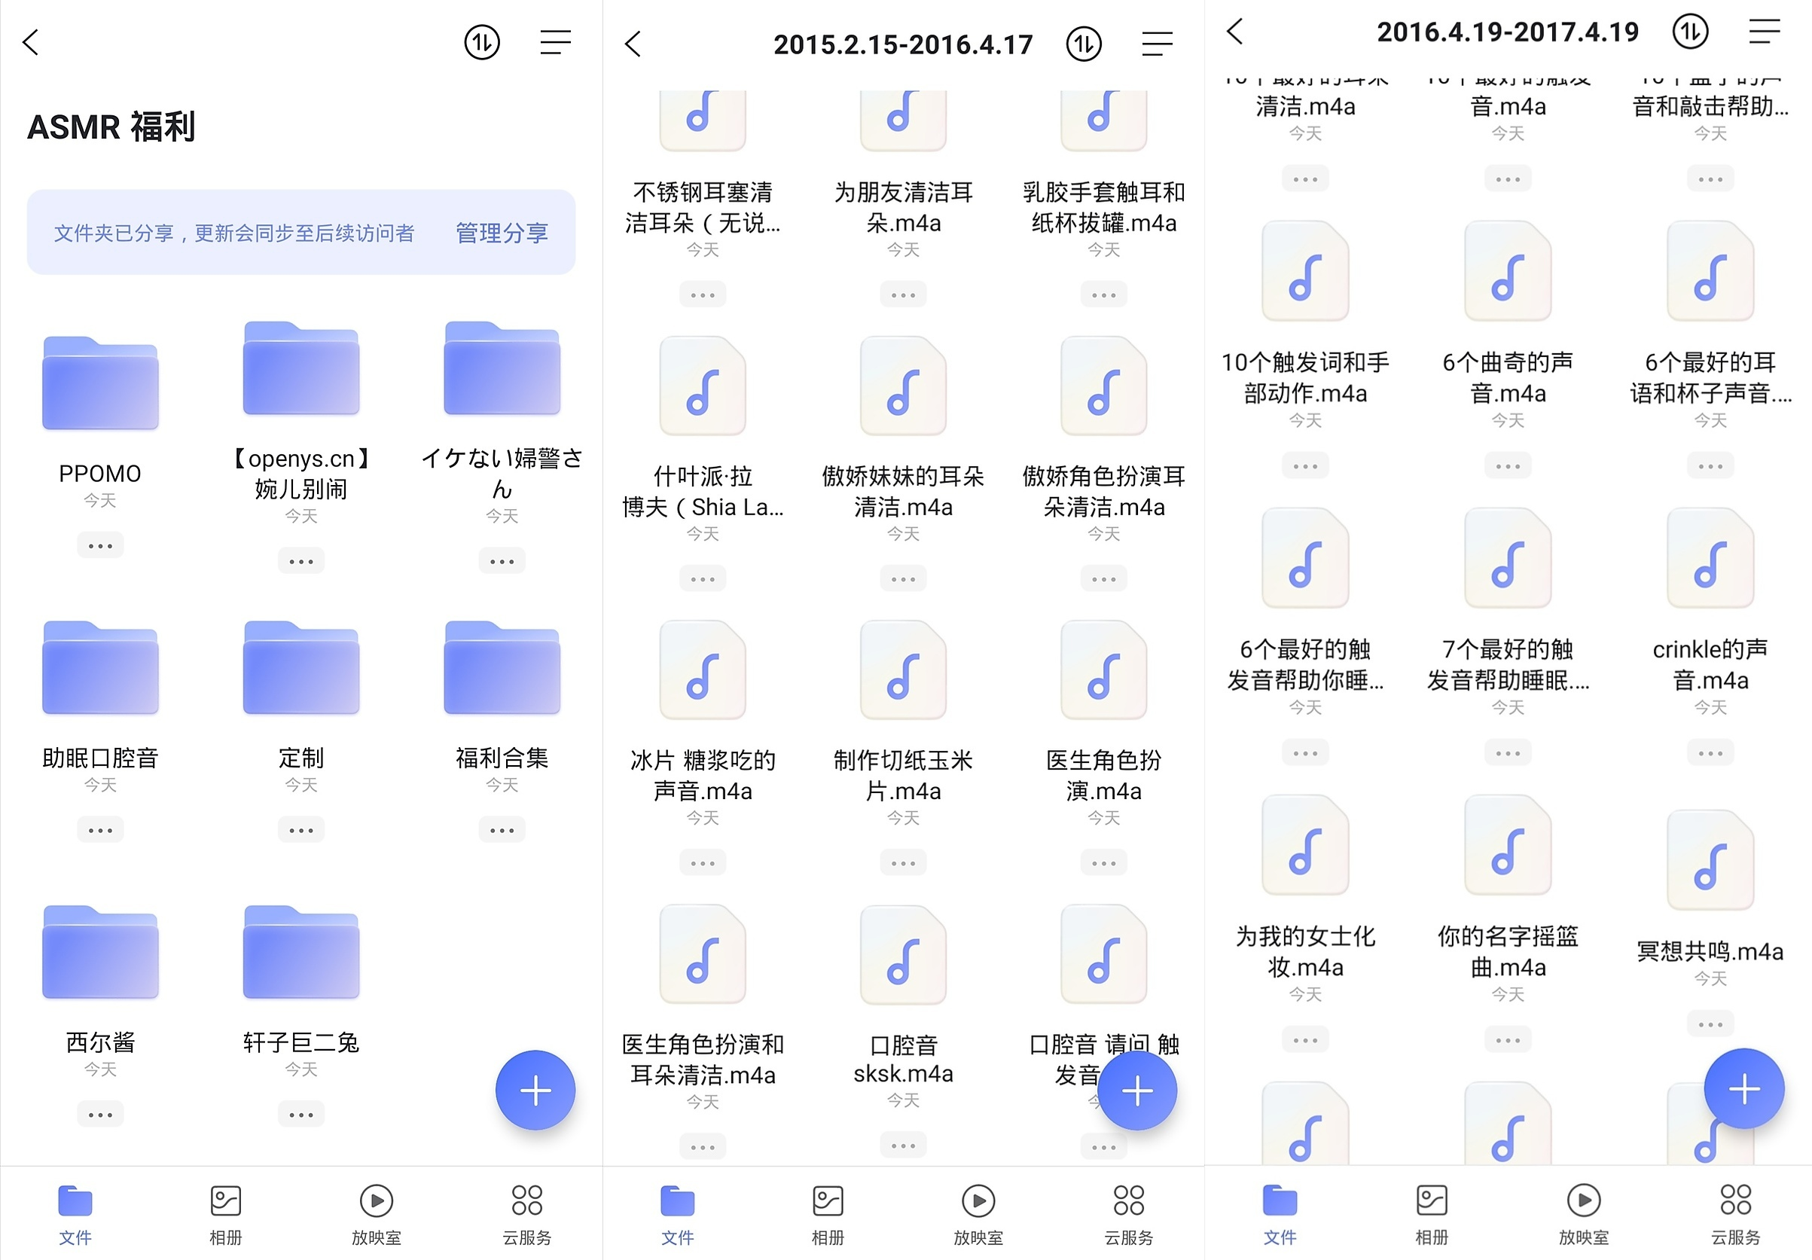The height and width of the screenshot is (1260, 1812).
Task: Open 为我的女士化妆.m4a file
Action: tap(1305, 846)
